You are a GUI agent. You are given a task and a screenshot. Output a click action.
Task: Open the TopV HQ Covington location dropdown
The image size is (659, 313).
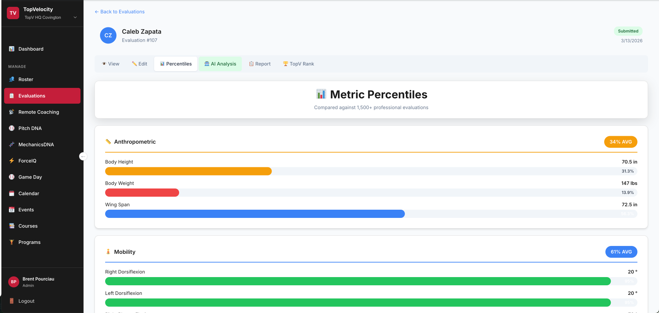coord(75,17)
